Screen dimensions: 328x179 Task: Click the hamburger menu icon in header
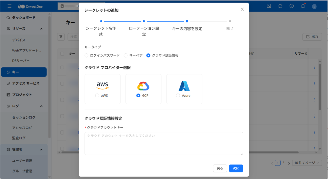(9, 6)
